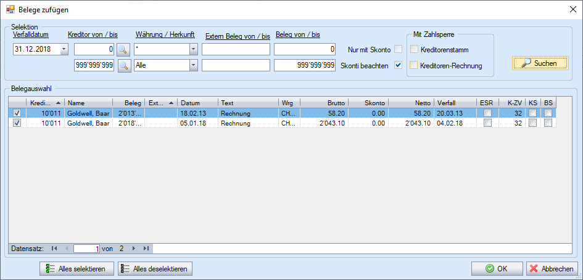Expand the Herkunft dropdown showing Alle
The height and width of the screenshot is (280, 583).
193,65
